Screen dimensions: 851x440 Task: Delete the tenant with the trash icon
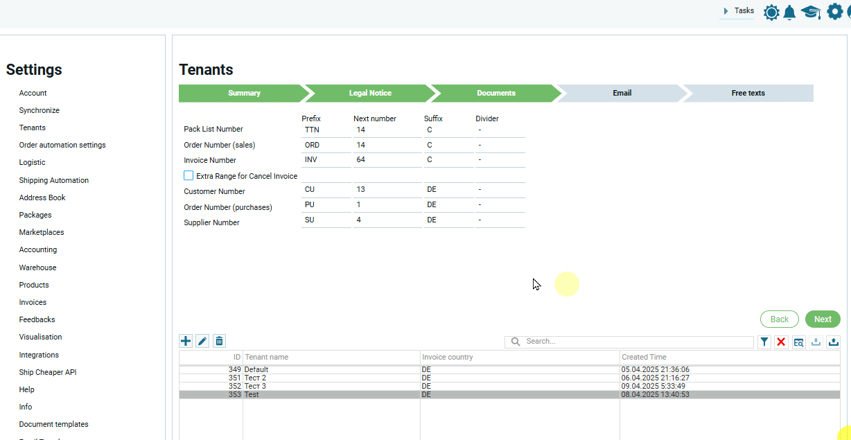coord(219,341)
